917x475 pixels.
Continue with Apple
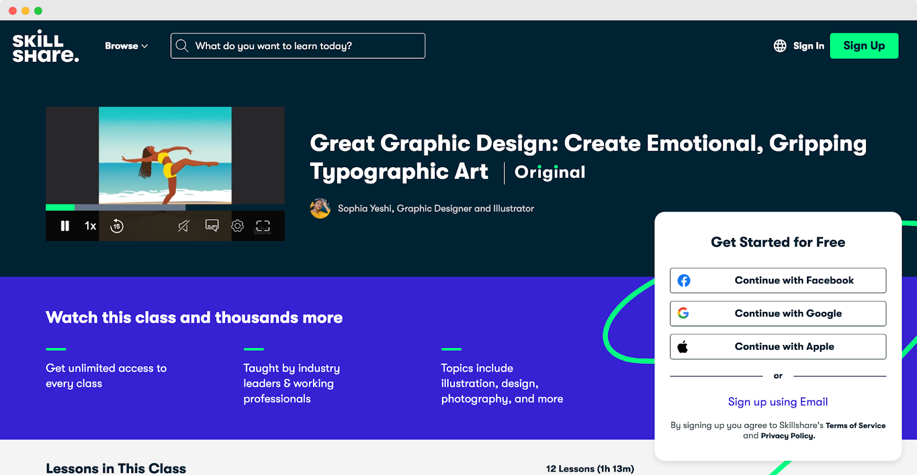point(778,347)
